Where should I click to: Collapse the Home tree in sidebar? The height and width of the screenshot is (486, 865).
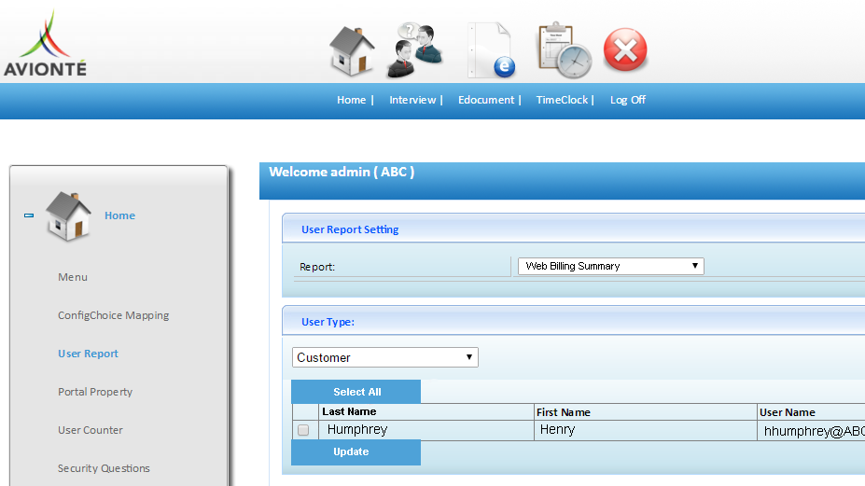pyautogui.click(x=28, y=215)
